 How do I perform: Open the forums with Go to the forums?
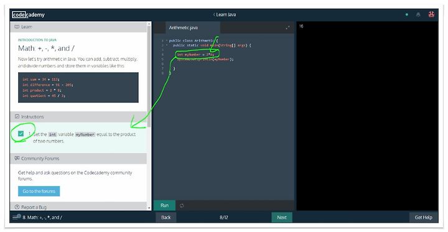tap(39, 191)
